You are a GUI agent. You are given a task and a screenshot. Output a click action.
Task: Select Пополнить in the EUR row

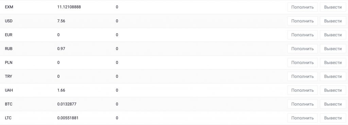click(302, 35)
